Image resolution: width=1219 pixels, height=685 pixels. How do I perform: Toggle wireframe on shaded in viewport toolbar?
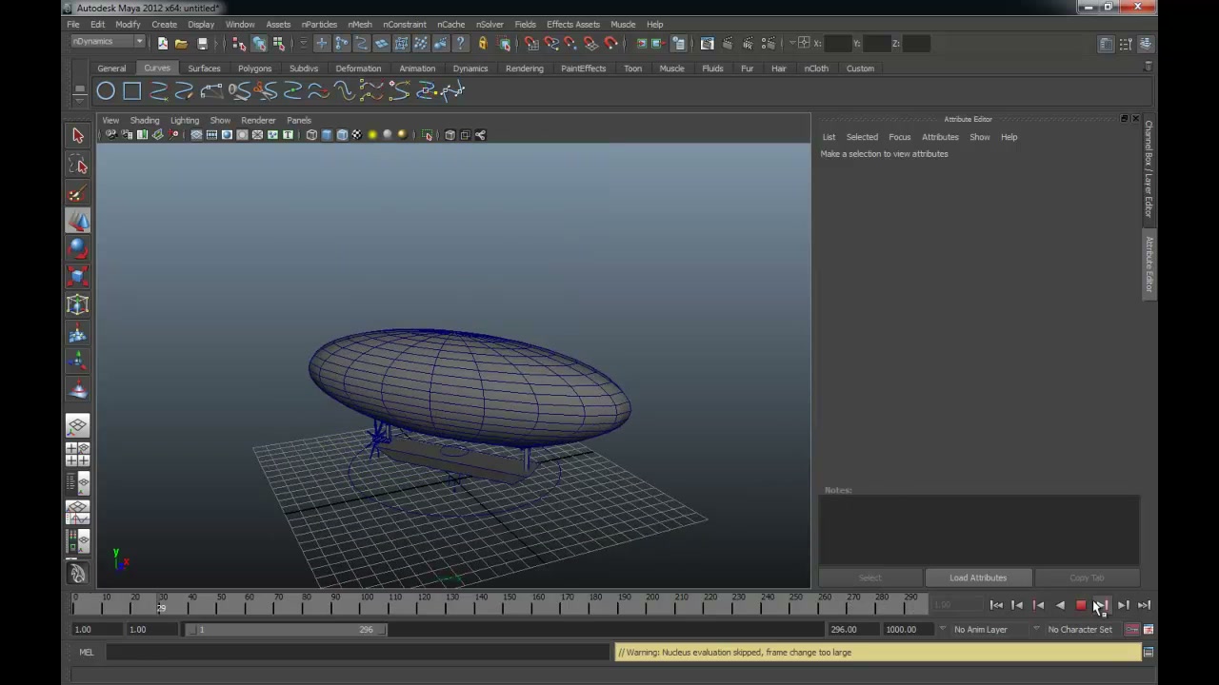pyautogui.click(x=342, y=135)
